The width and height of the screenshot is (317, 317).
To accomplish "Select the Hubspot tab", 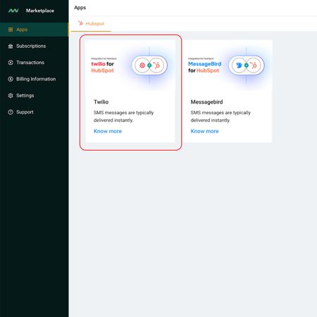I will 91,24.
